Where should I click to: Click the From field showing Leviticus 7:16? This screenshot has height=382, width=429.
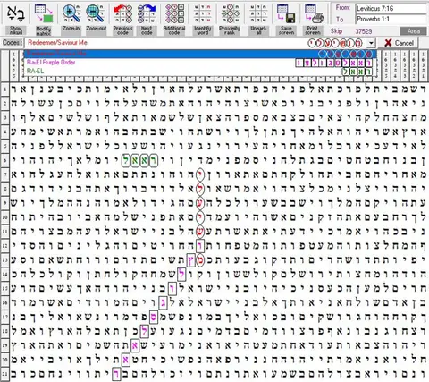coord(391,8)
